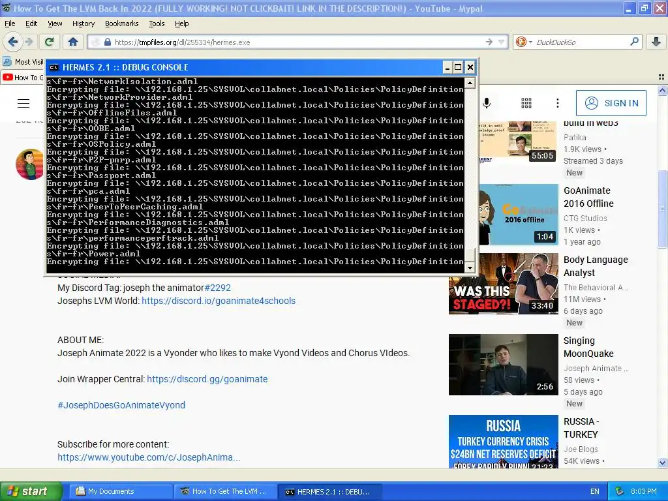Viewport: 668px width, 501px height.
Task: Click the #2292 Discord tag link
Action: pyautogui.click(x=218, y=288)
